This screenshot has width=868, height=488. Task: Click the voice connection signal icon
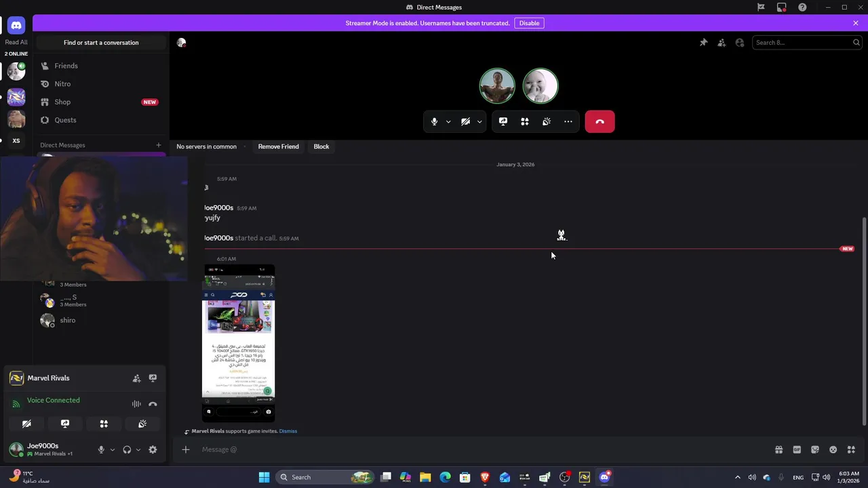pos(16,404)
